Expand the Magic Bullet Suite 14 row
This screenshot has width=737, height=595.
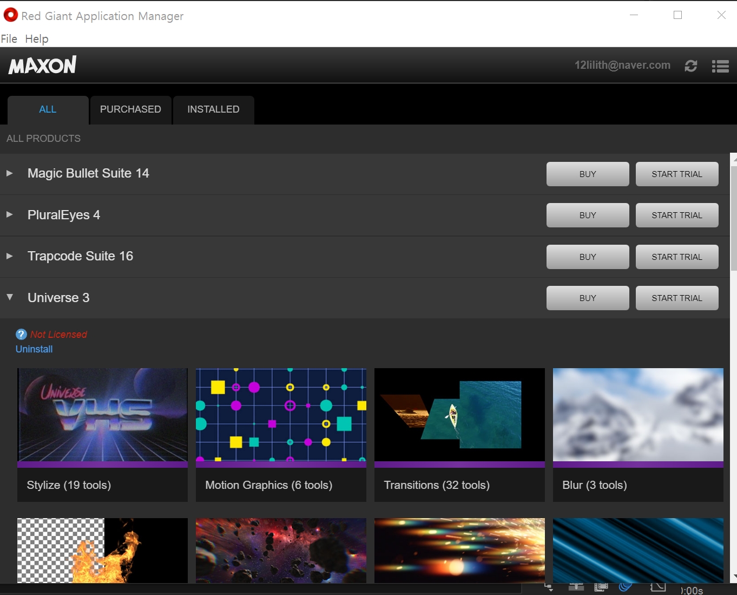10,173
